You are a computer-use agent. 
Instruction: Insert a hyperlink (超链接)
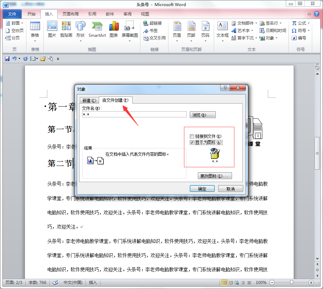coord(153,23)
